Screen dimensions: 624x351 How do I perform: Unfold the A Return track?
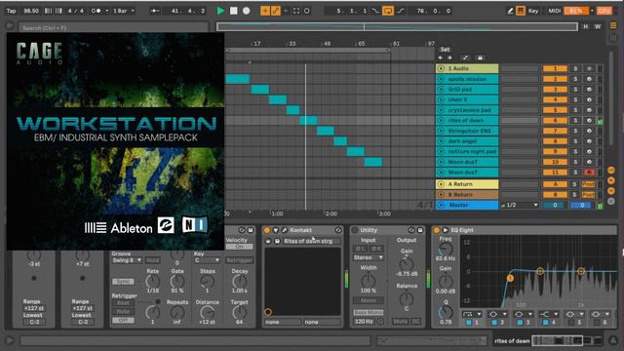click(441, 184)
